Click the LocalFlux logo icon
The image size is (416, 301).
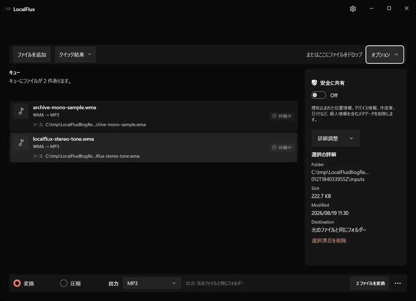pyautogui.click(x=7, y=9)
